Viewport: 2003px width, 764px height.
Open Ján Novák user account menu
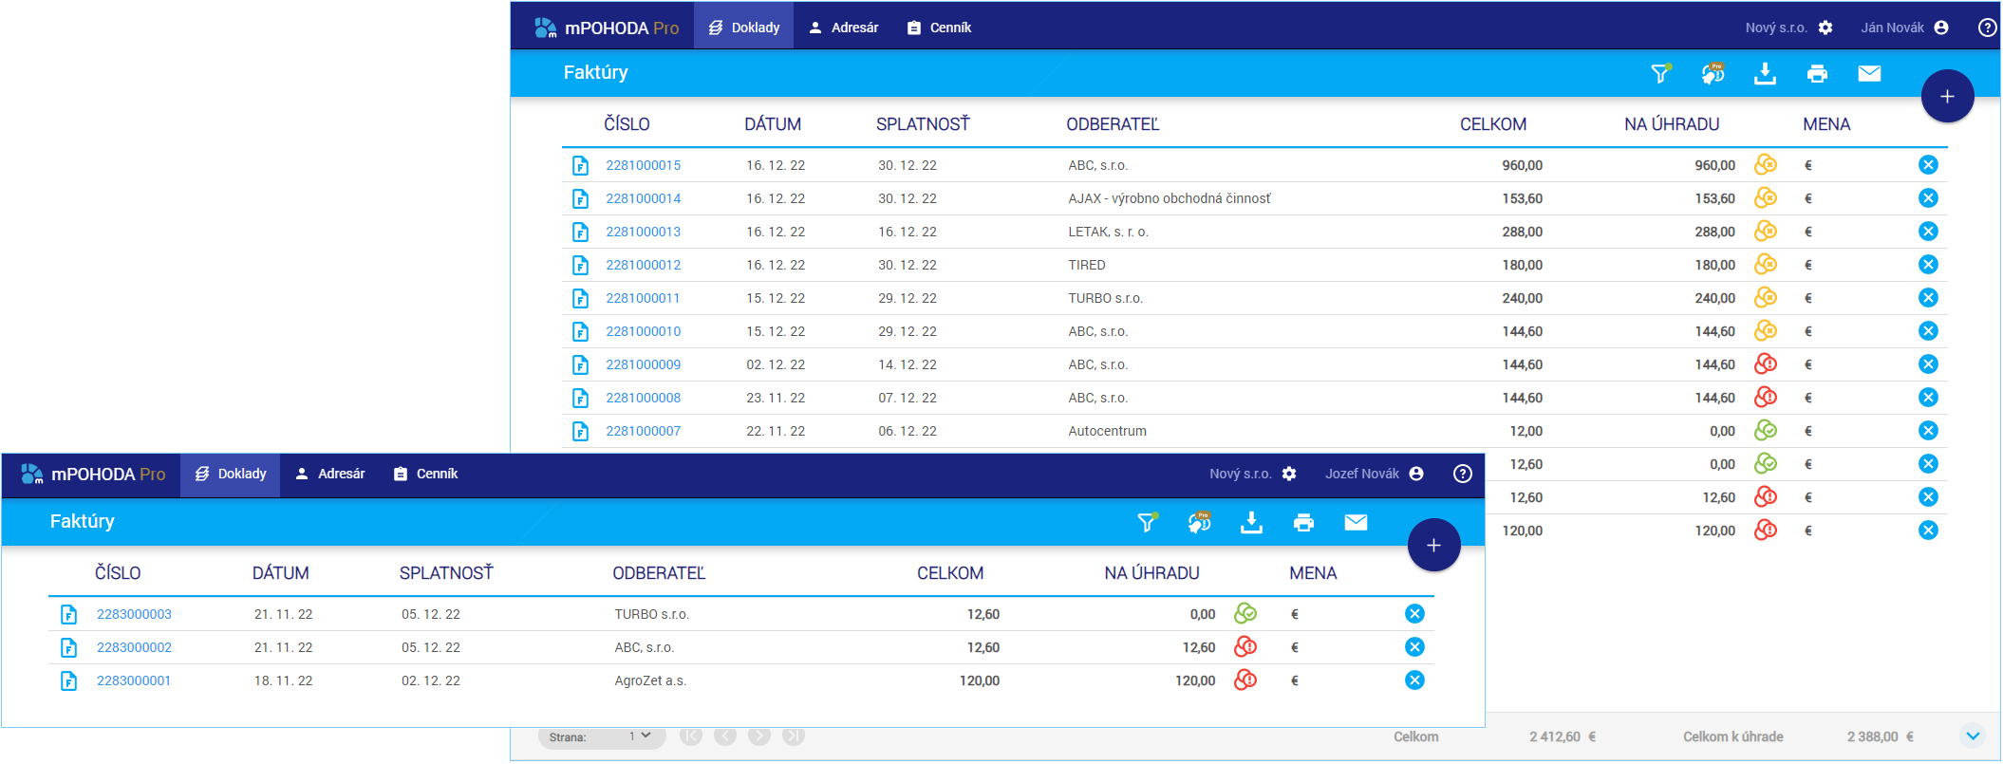click(1904, 28)
